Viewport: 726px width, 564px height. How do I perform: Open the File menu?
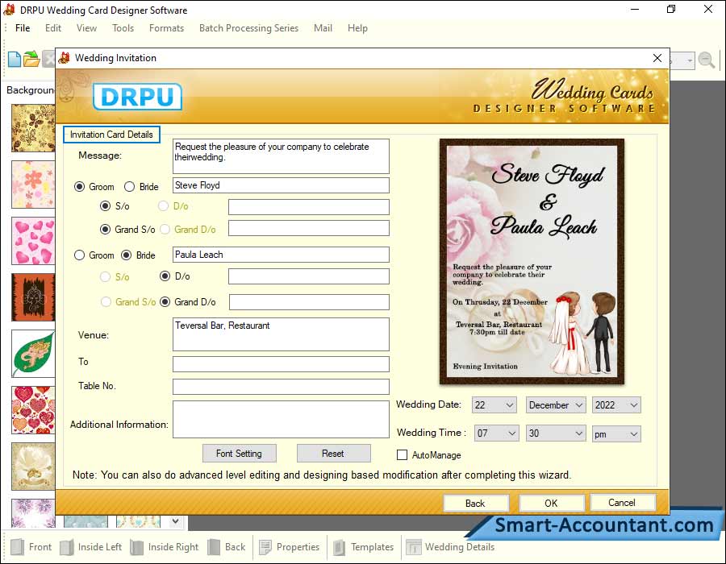click(23, 28)
